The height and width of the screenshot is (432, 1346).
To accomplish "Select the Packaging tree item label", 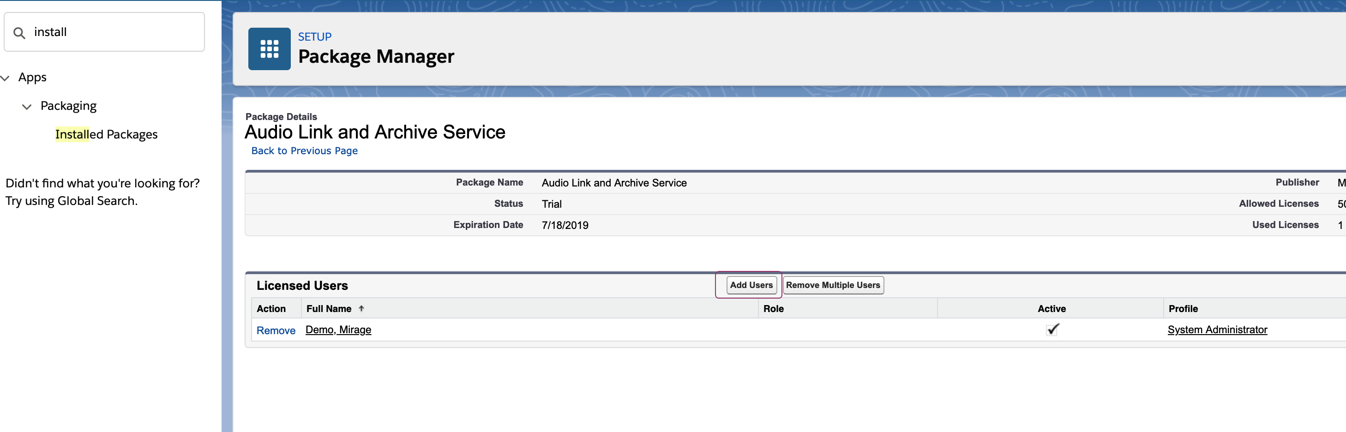I will [68, 106].
